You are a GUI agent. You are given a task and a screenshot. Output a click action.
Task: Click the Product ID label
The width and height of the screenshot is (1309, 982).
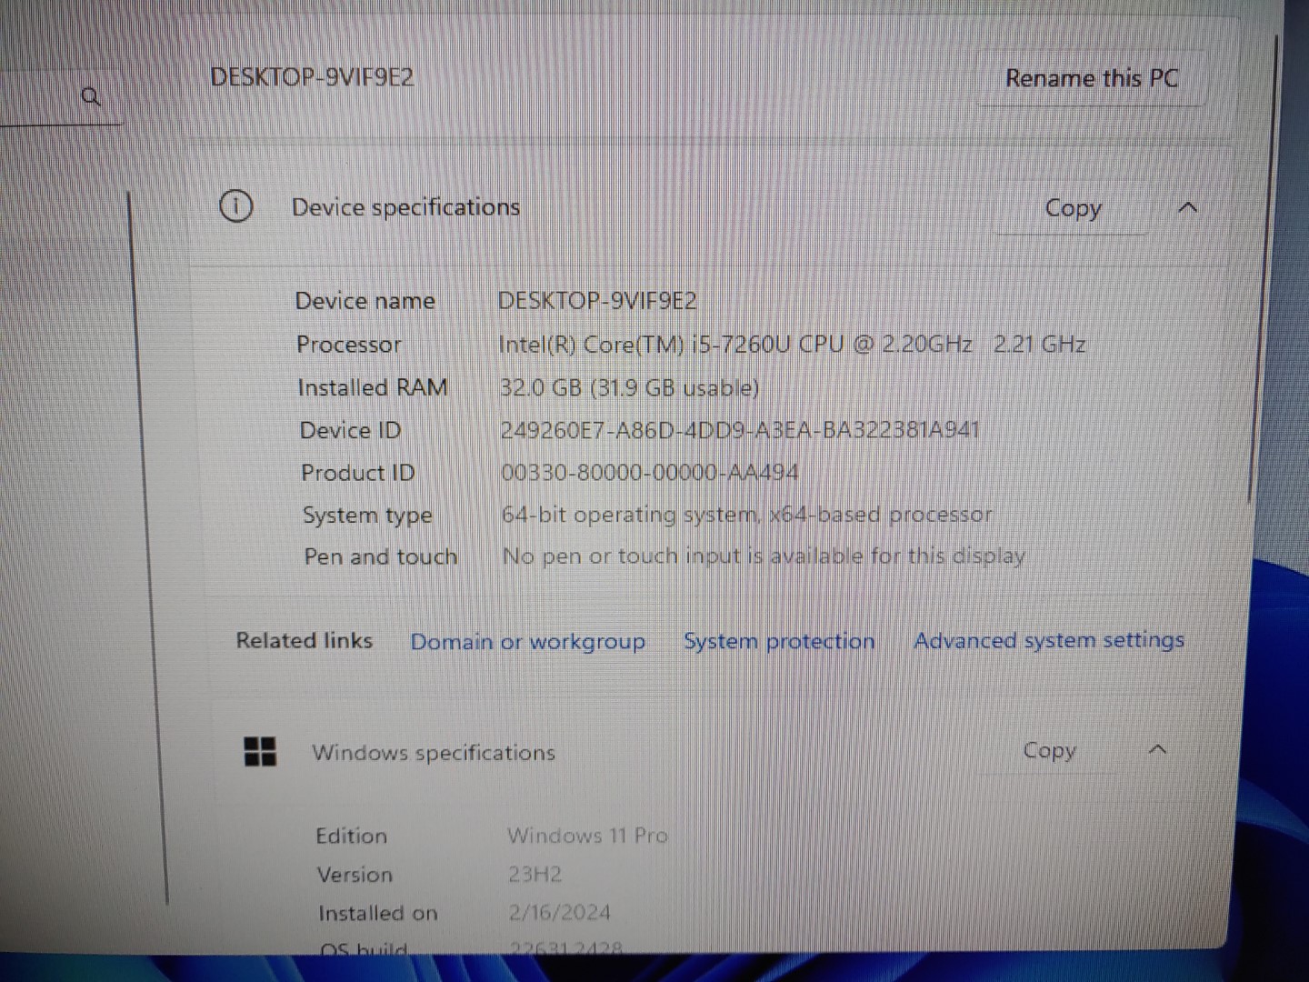(357, 473)
